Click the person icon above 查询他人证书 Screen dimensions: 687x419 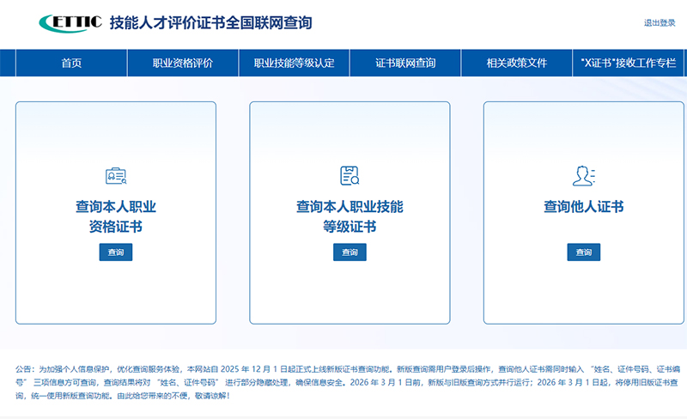pos(583,176)
